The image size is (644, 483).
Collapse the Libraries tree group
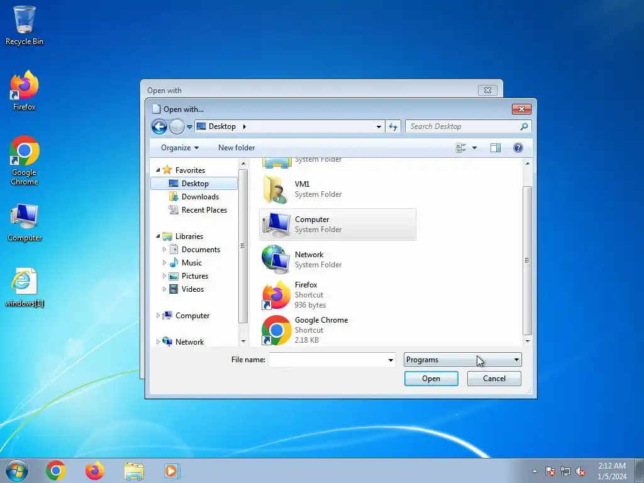point(158,236)
